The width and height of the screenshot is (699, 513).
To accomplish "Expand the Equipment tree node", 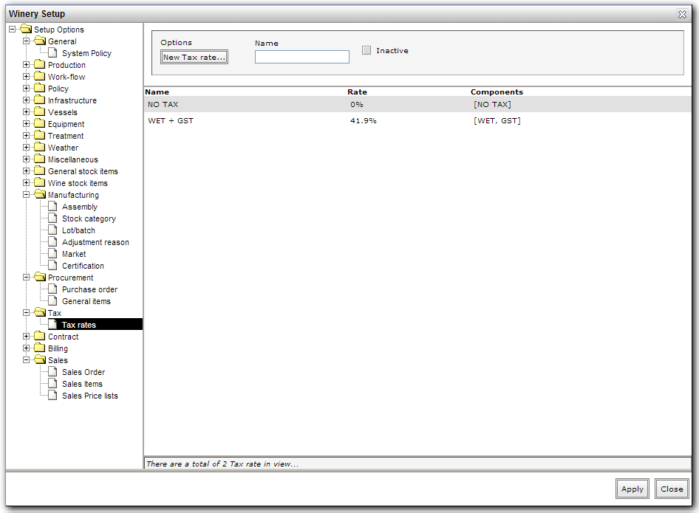I will click(27, 124).
